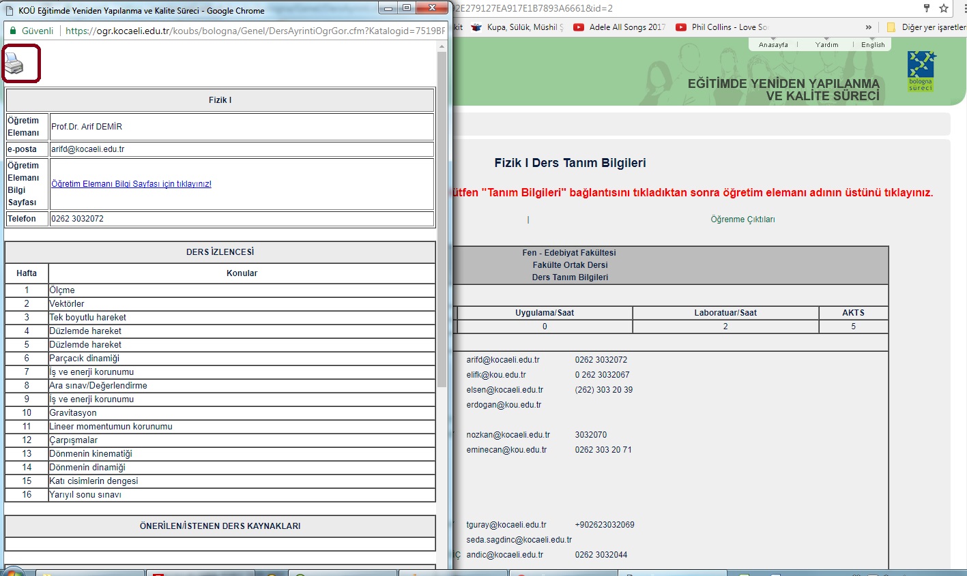967x576 pixels.
Task: Click the arifd@kocaeli.edu.tr email in the main page
Action: [503, 360]
